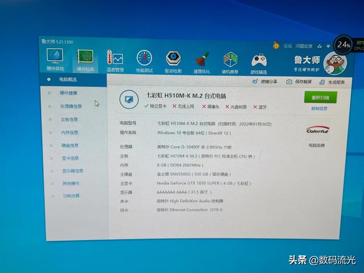Click the 独立显卡 checkmark indicator
364x273 pixels.
tap(155, 106)
